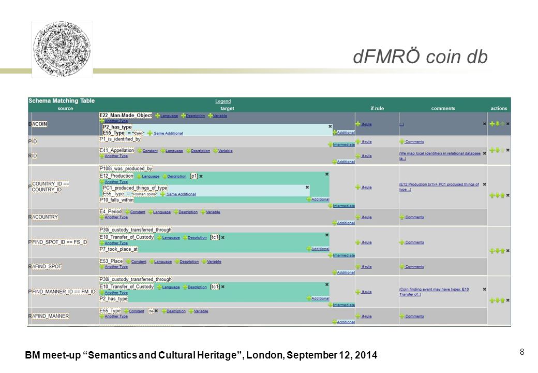Image resolution: width=538 pixels, height=373 pixels.
Task: Click Additional beside P10_falls_within
Action: click(x=318, y=199)
